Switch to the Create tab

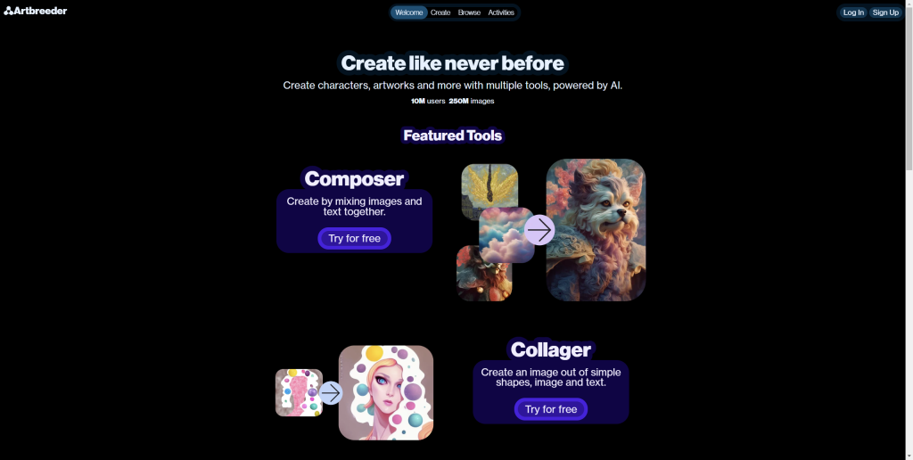(440, 12)
